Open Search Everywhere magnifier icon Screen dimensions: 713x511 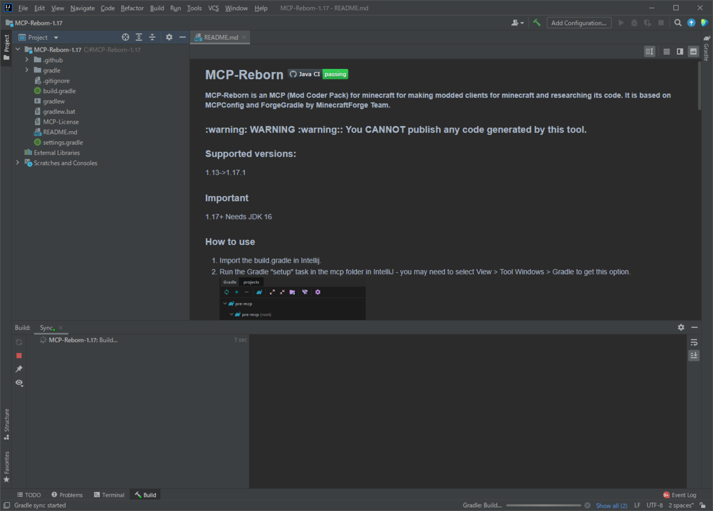click(x=678, y=23)
